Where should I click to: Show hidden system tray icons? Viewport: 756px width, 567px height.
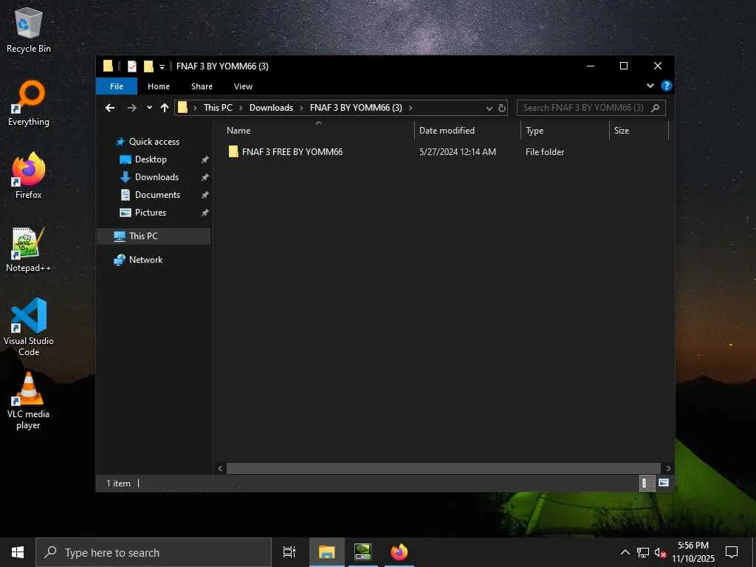[625, 552]
